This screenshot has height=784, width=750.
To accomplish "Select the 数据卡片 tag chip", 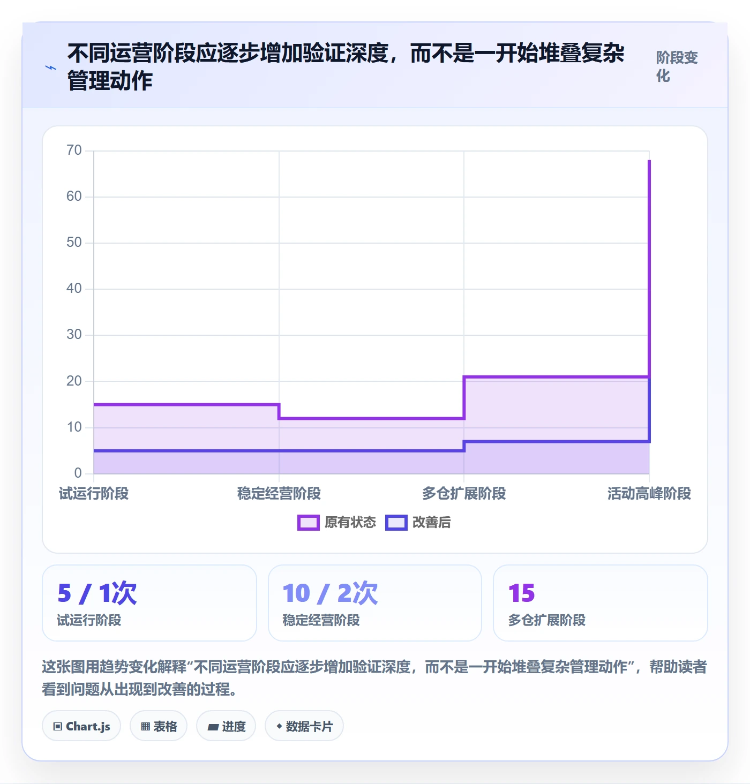I will coord(304,726).
